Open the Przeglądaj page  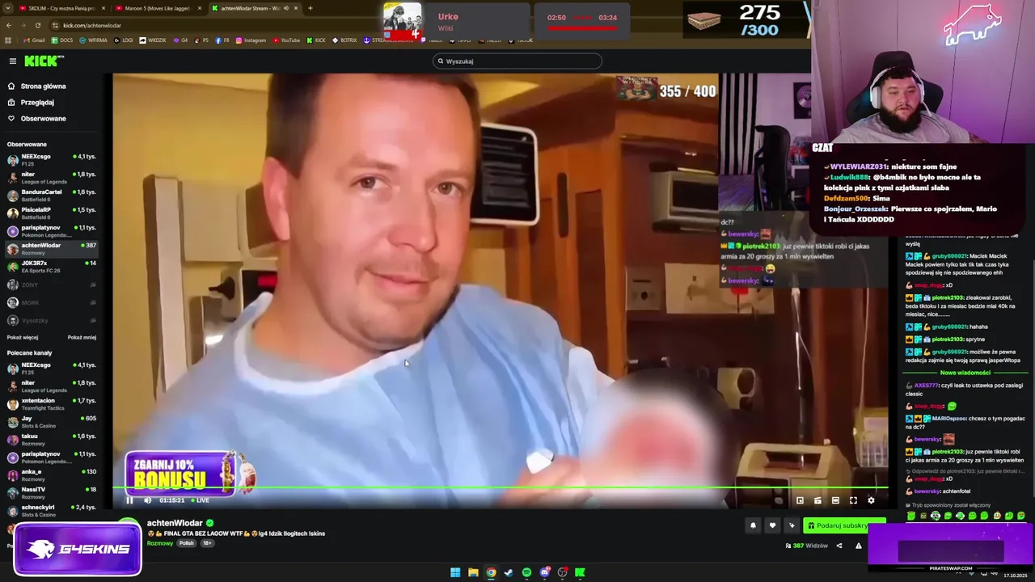37,103
